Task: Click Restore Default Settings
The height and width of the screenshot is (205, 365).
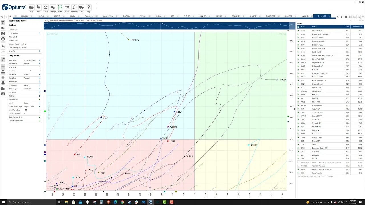Action: click(x=17, y=44)
